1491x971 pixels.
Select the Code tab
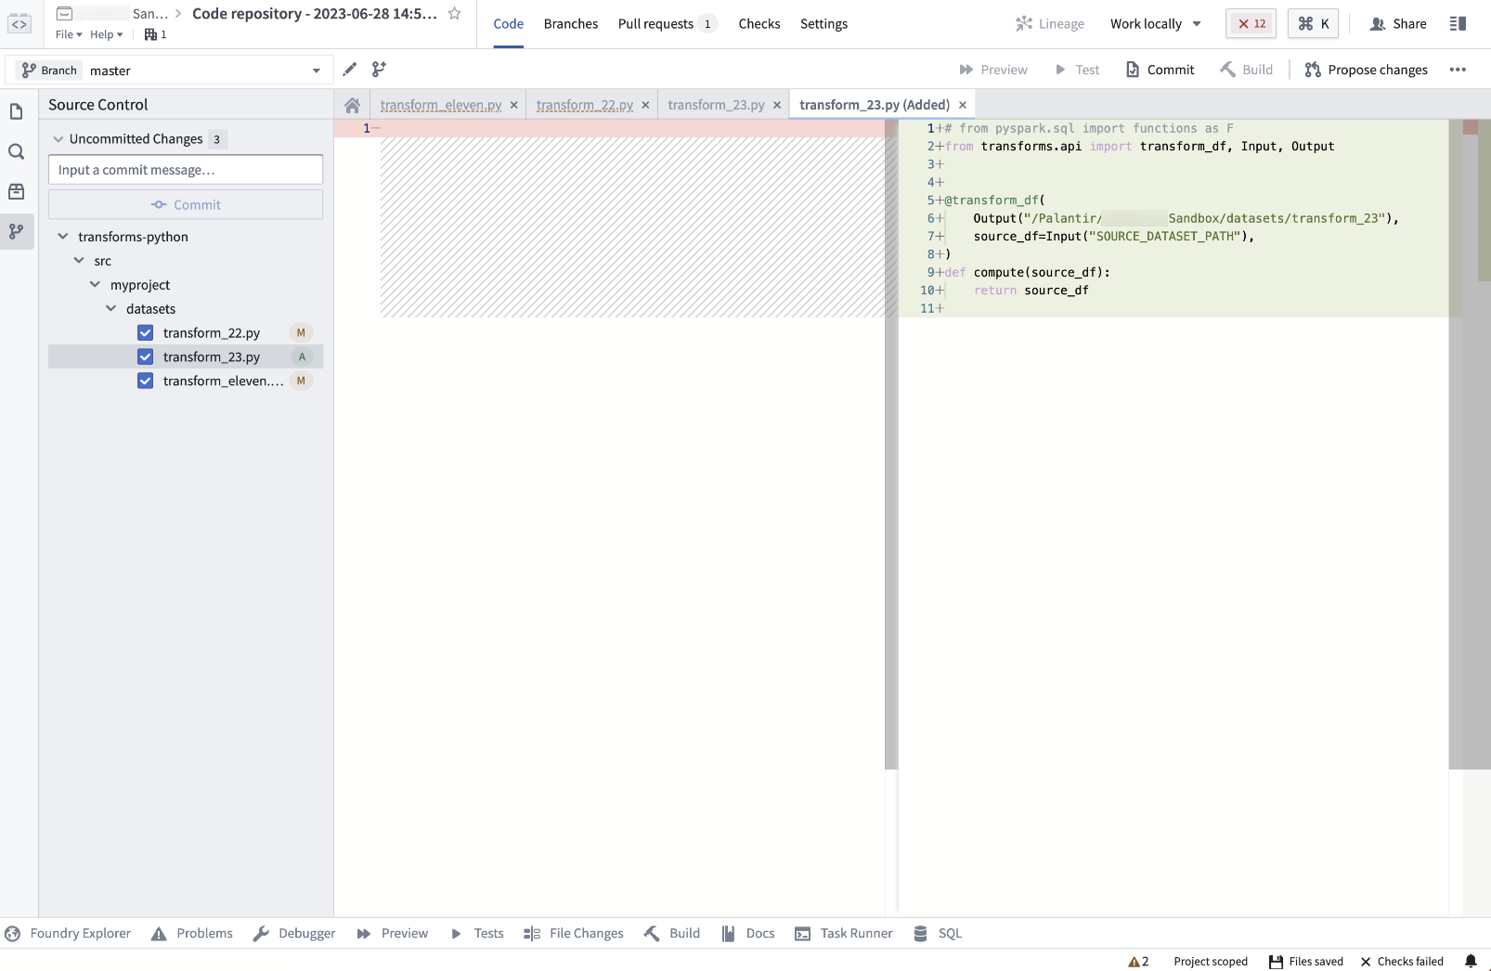coord(509,24)
